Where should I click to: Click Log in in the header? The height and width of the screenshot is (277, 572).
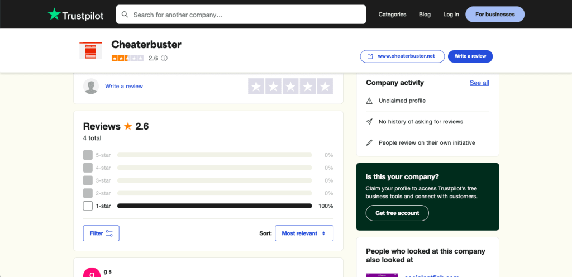pyautogui.click(x=451, y=15)
